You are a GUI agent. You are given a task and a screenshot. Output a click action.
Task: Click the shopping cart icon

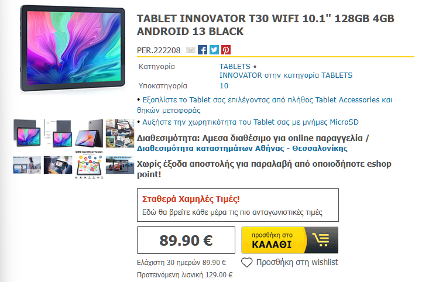pyautogui.click(x=321, y=240)
